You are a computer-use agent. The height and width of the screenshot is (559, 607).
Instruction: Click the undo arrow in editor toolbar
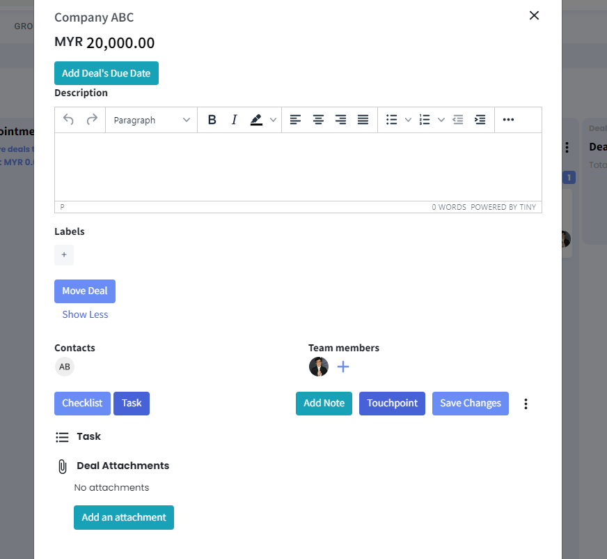[x=68, y=120]
